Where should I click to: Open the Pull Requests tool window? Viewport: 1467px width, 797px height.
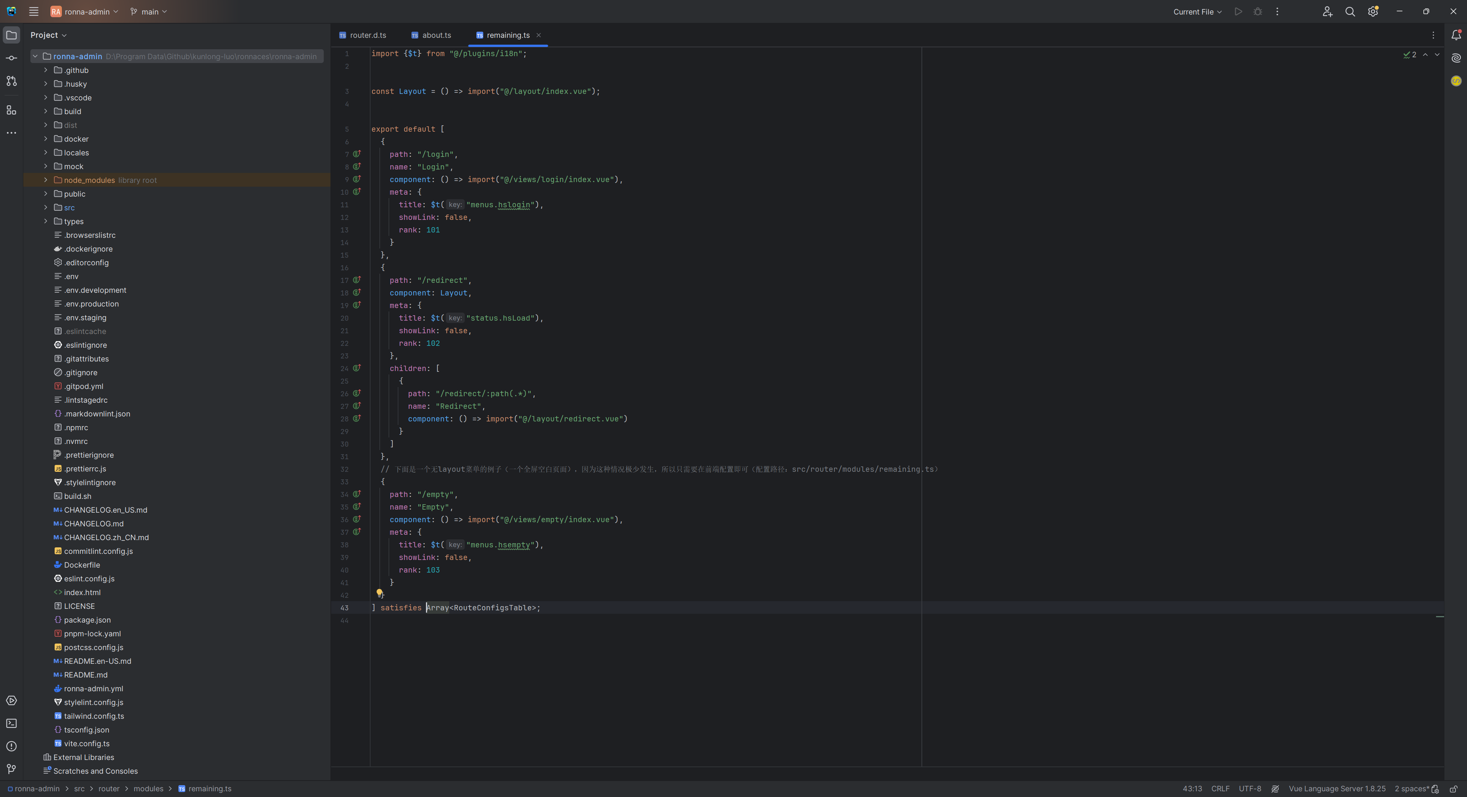click(x=11, y=81)
